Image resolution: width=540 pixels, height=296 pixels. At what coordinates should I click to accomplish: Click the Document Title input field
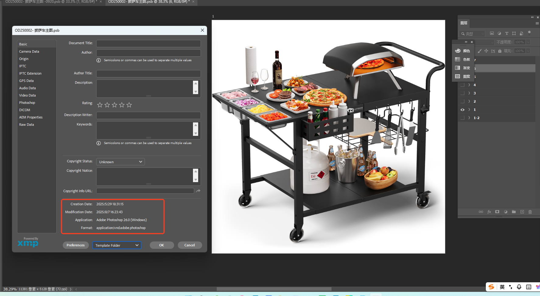[149, 44]
